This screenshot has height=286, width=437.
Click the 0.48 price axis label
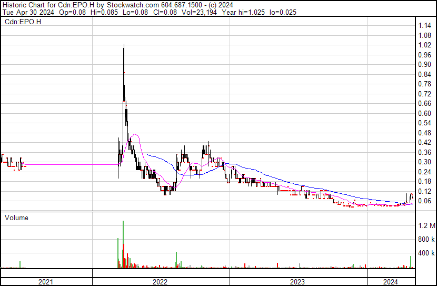point(425,133)
